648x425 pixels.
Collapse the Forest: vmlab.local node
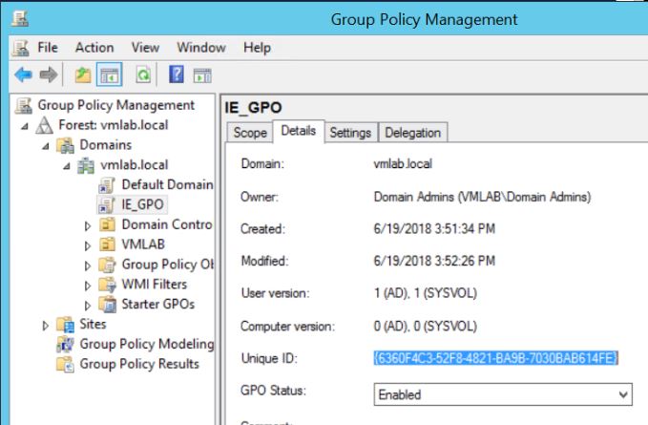coord(25,126)
